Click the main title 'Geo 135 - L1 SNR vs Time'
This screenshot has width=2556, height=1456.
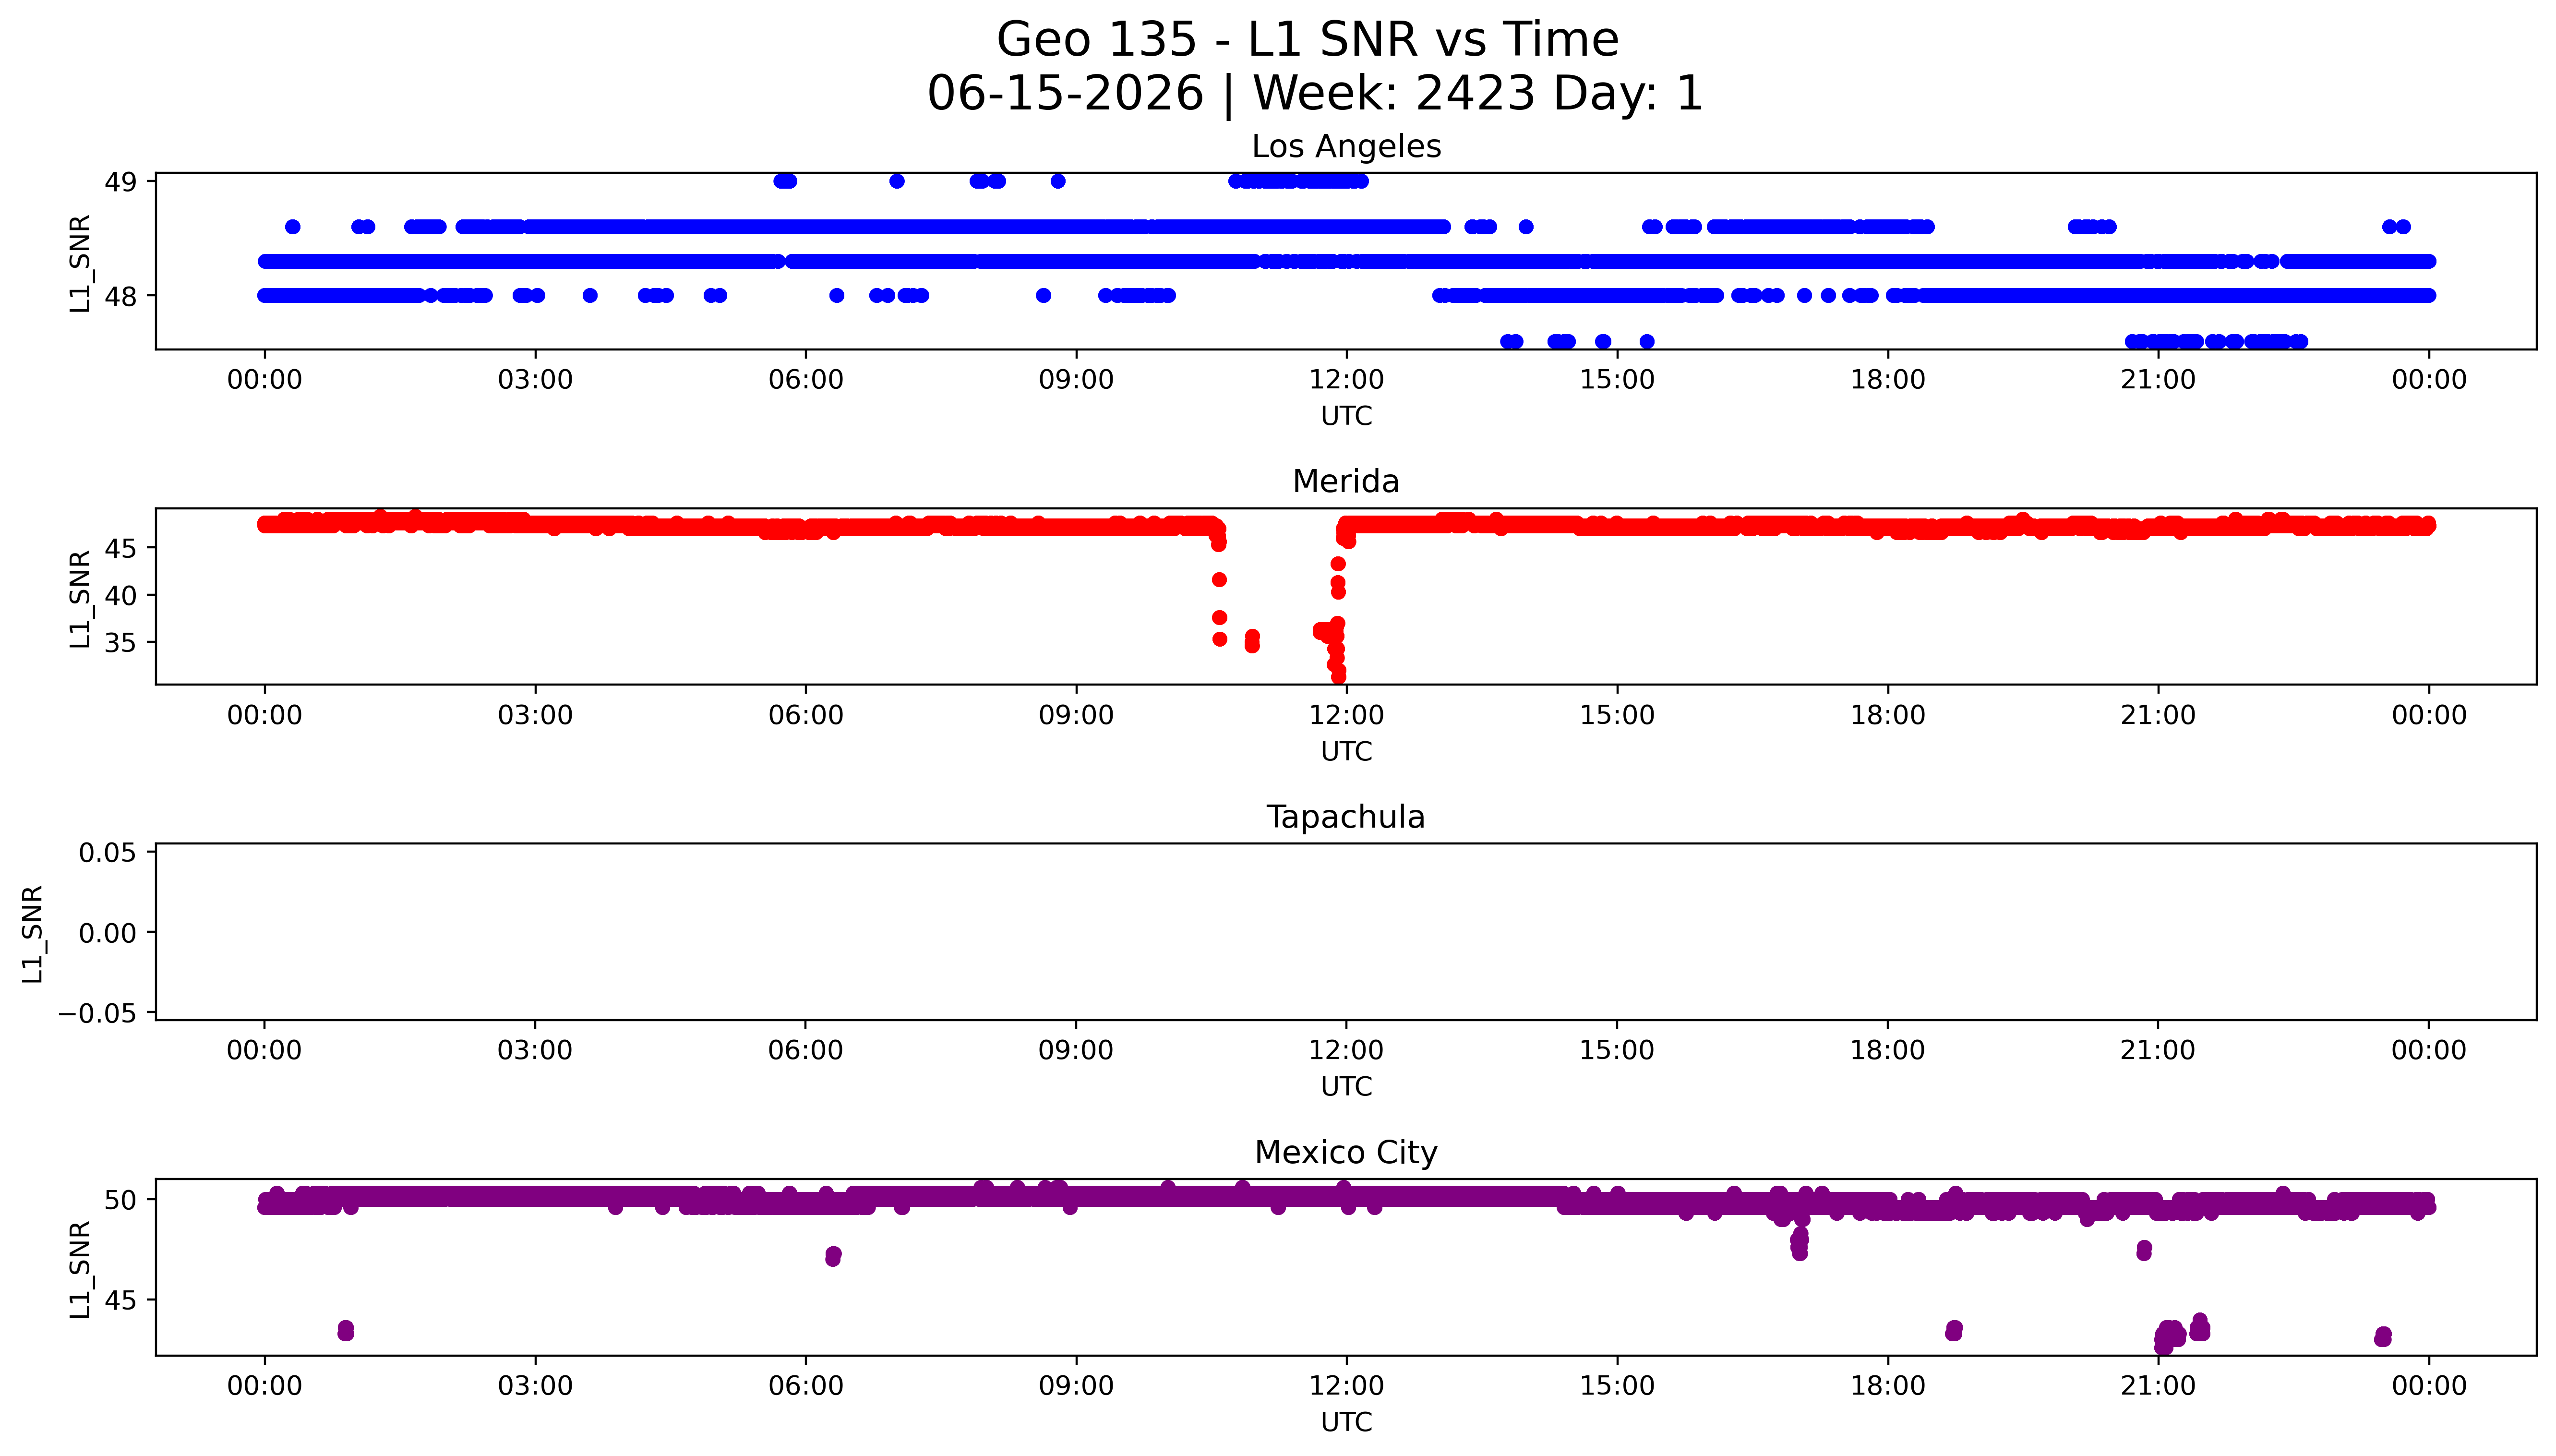pyautogui.click(x=1308, y=40)
